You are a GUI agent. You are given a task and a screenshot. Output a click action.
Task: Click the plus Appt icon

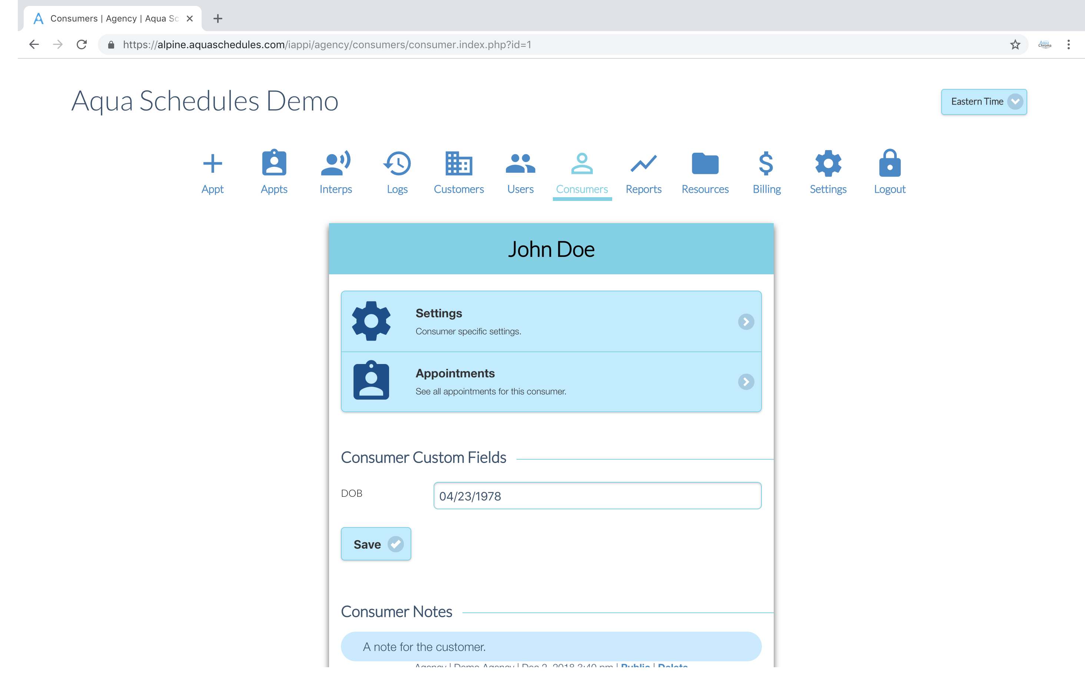(x=212, y=163)
